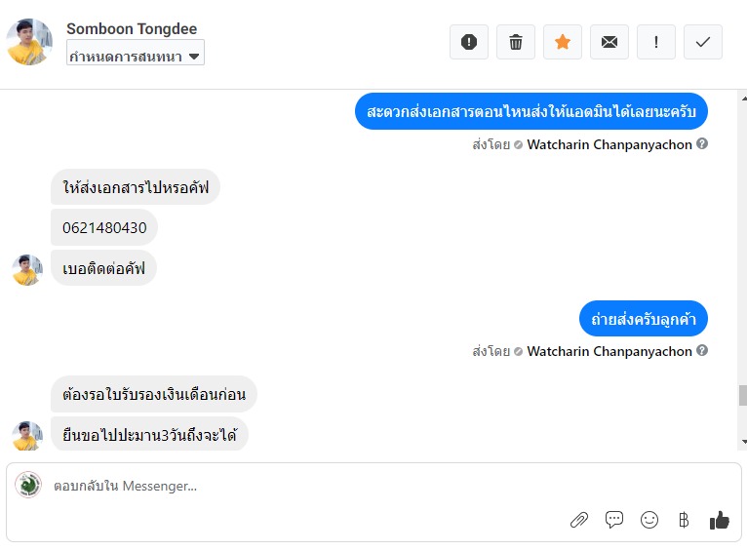Mark conversation unread with envelope icon

click(609, 42)
